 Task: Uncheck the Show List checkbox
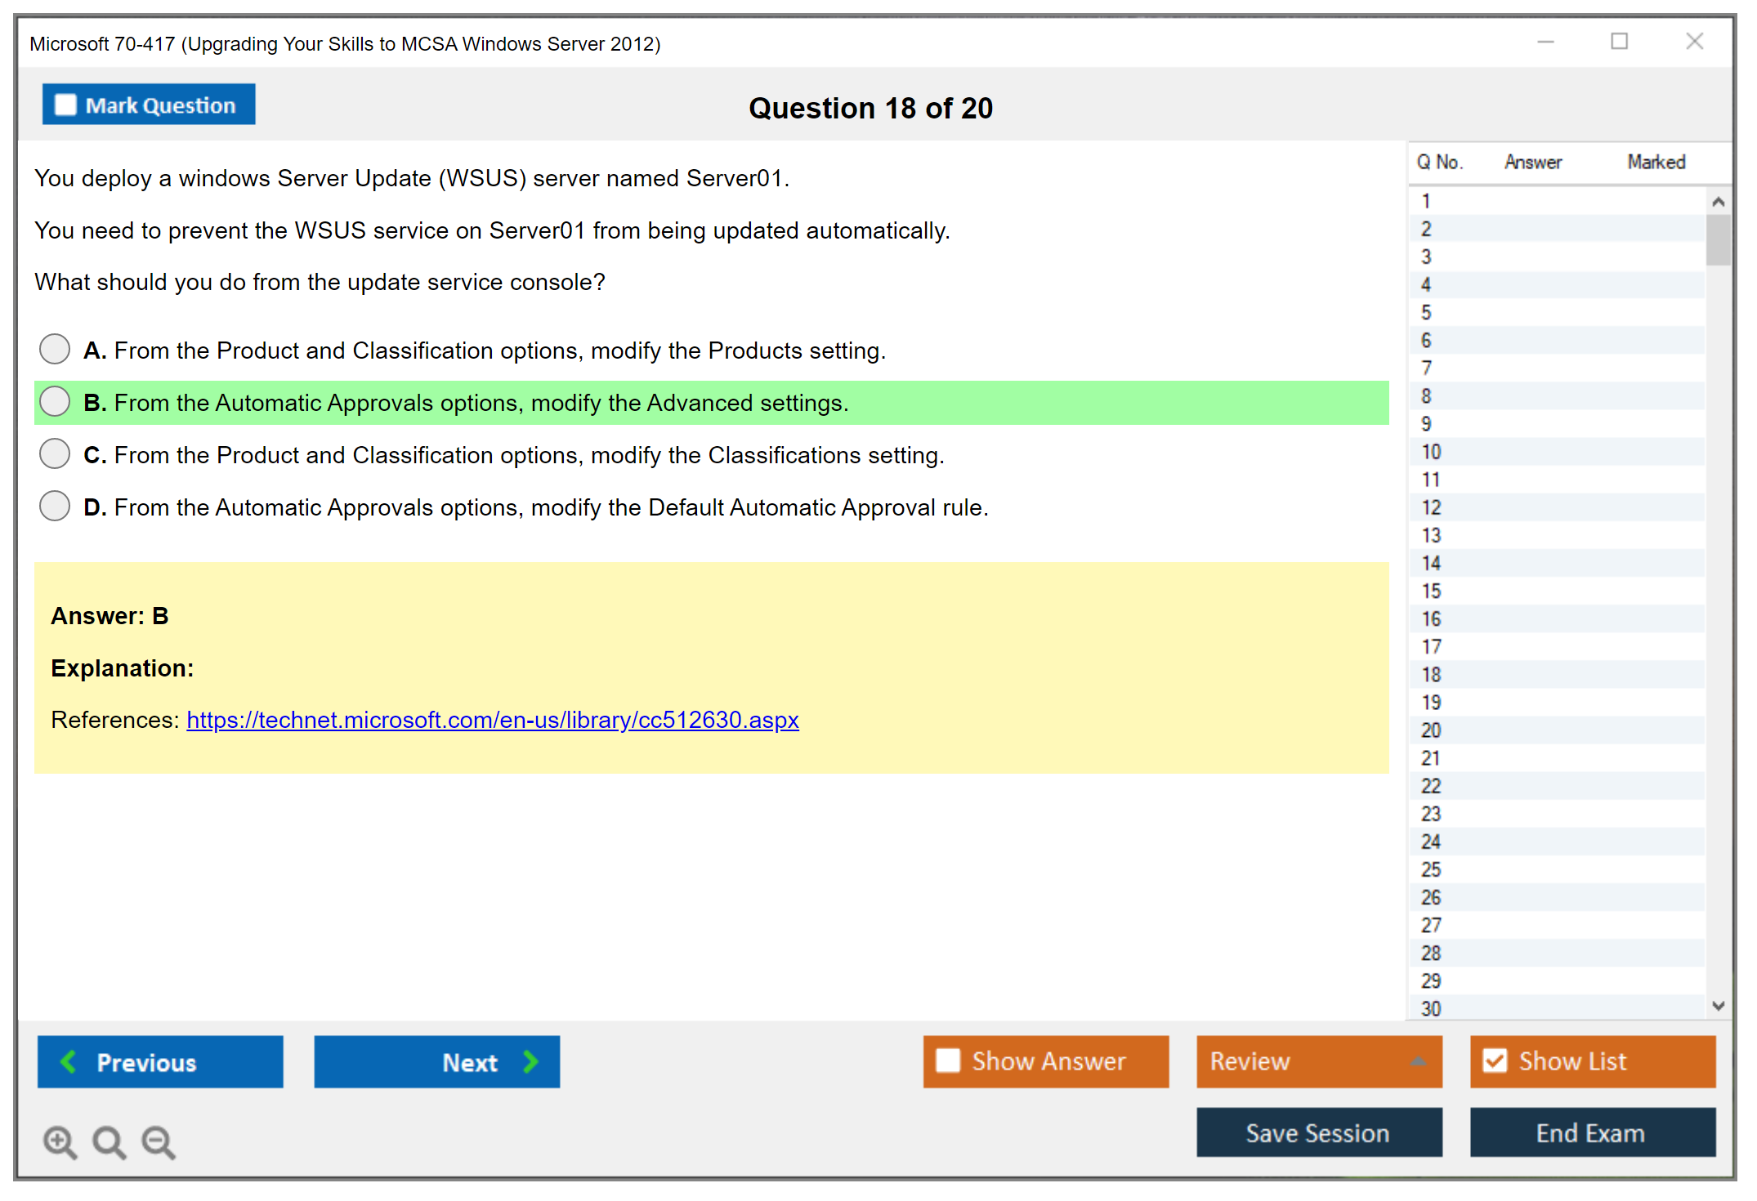1495,1060
